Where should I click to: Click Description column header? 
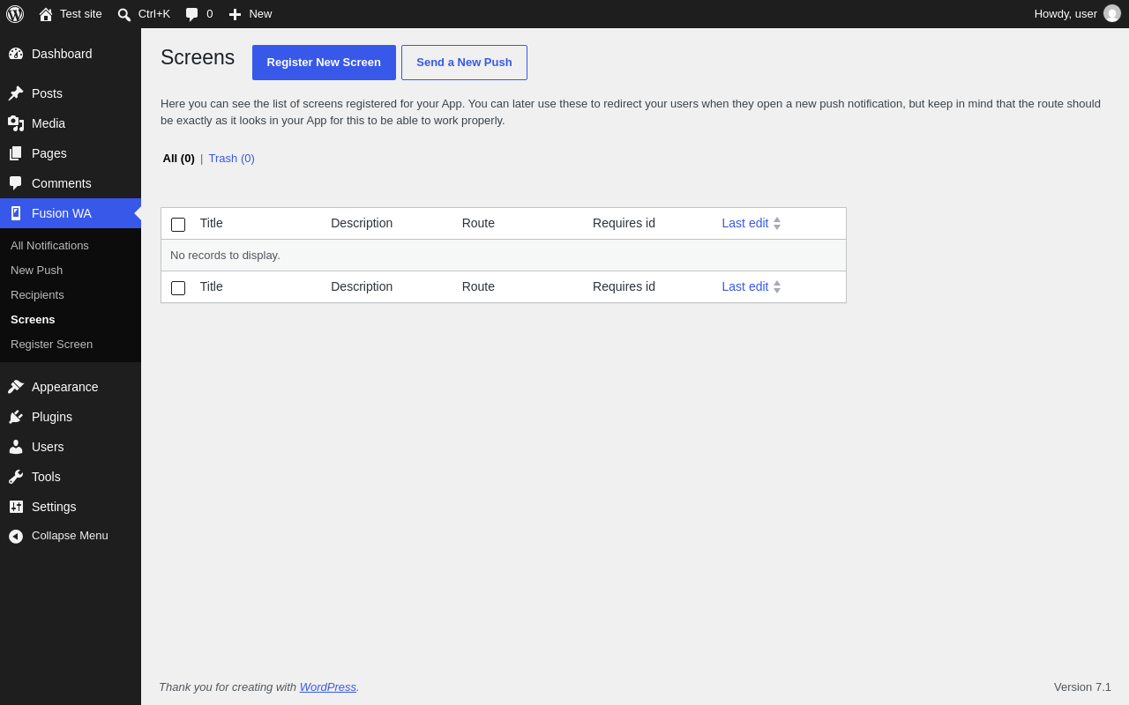362,224
